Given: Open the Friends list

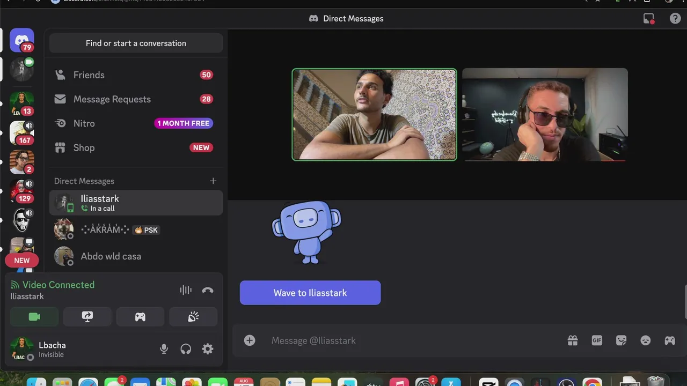Looking at the screenshot, I should tap(136, 75).
